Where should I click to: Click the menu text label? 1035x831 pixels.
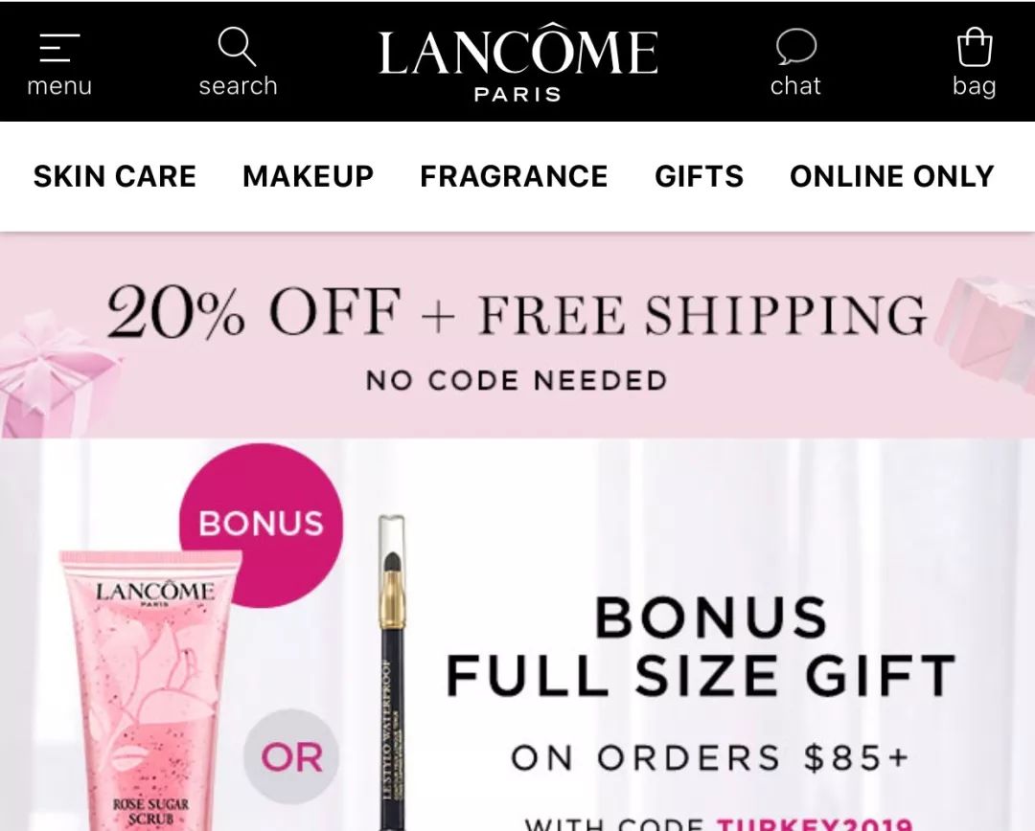coord(59,86)
